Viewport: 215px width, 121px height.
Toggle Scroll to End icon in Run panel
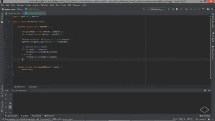(x=10, y=107)
